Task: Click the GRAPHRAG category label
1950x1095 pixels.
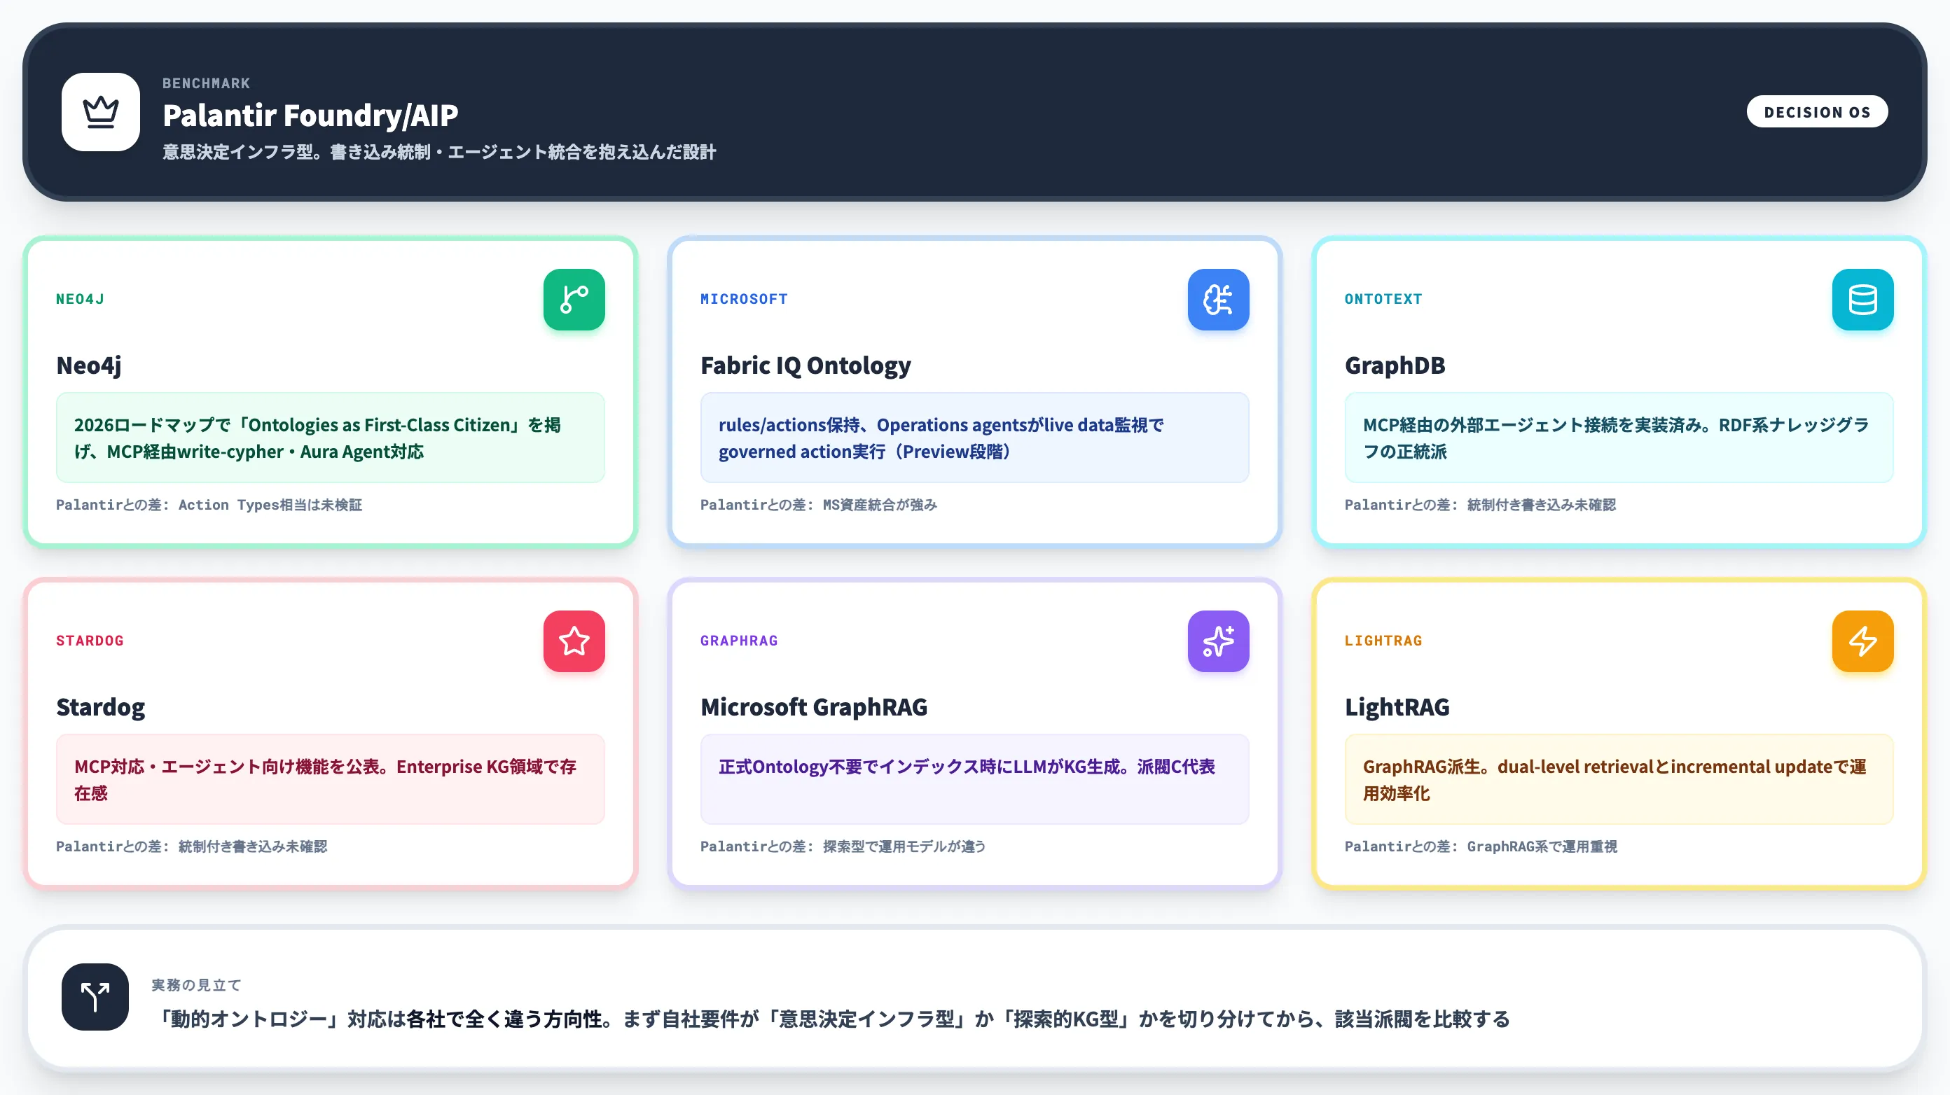Action: pos(739,640)
